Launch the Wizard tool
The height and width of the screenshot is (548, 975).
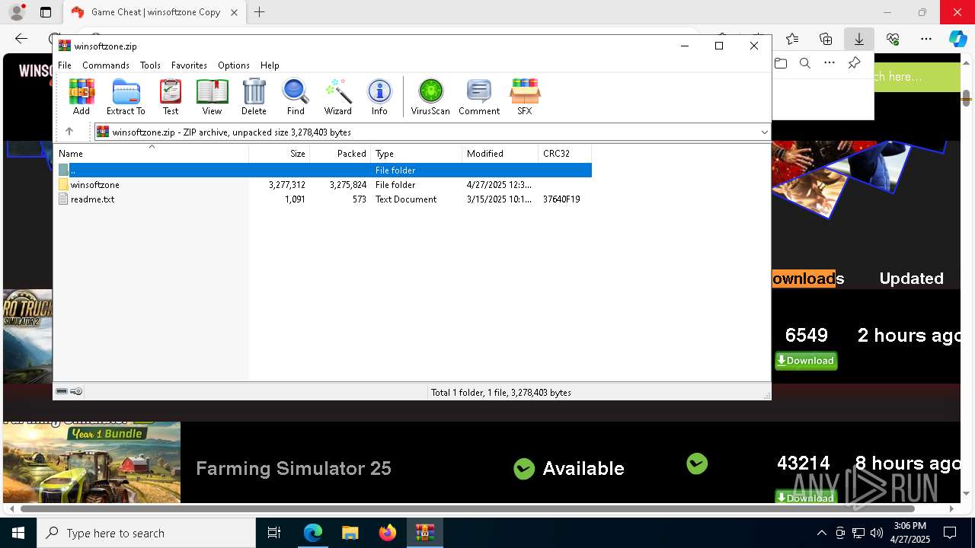(337, 97)
